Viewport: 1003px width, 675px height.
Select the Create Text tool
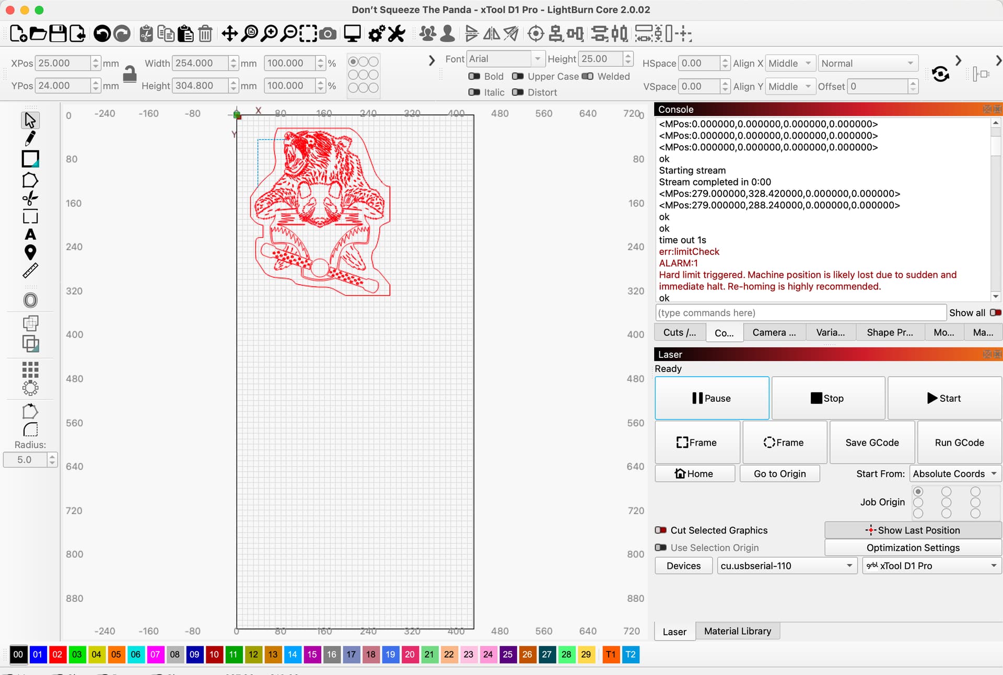(30, 235)
